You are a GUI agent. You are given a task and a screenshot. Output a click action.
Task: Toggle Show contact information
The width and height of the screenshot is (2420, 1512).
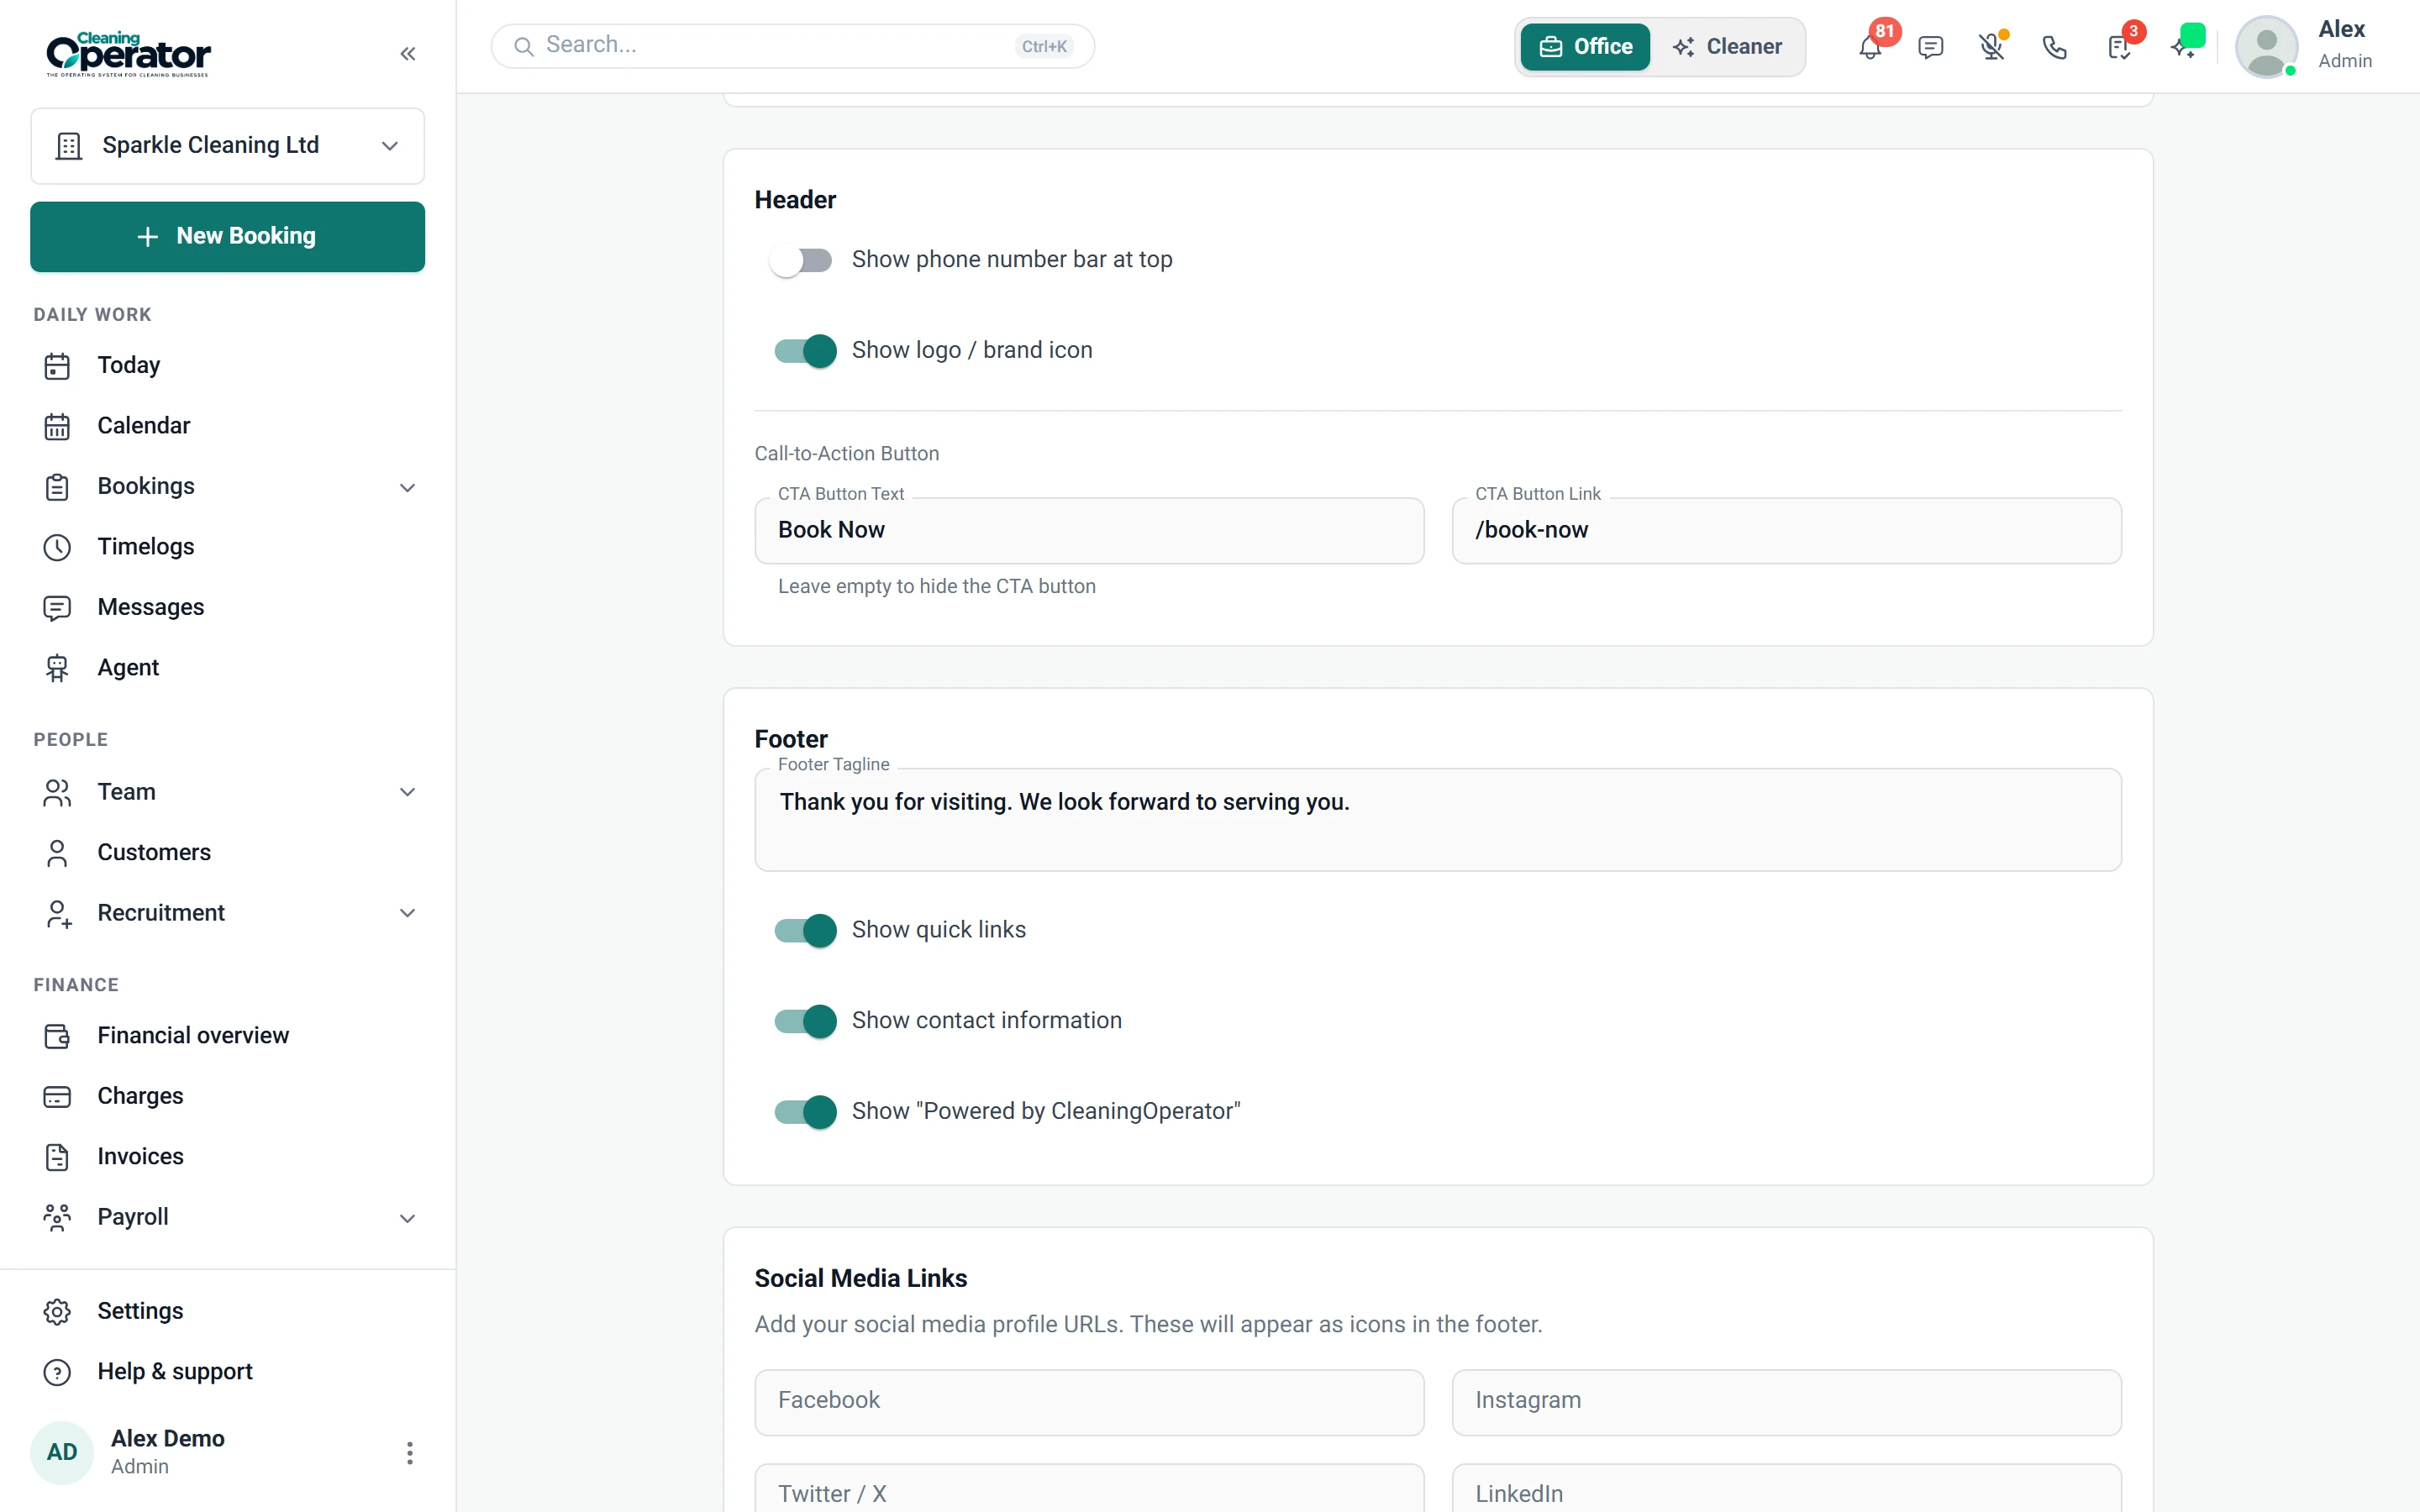pyautogui.click(x=805, y=1021)
